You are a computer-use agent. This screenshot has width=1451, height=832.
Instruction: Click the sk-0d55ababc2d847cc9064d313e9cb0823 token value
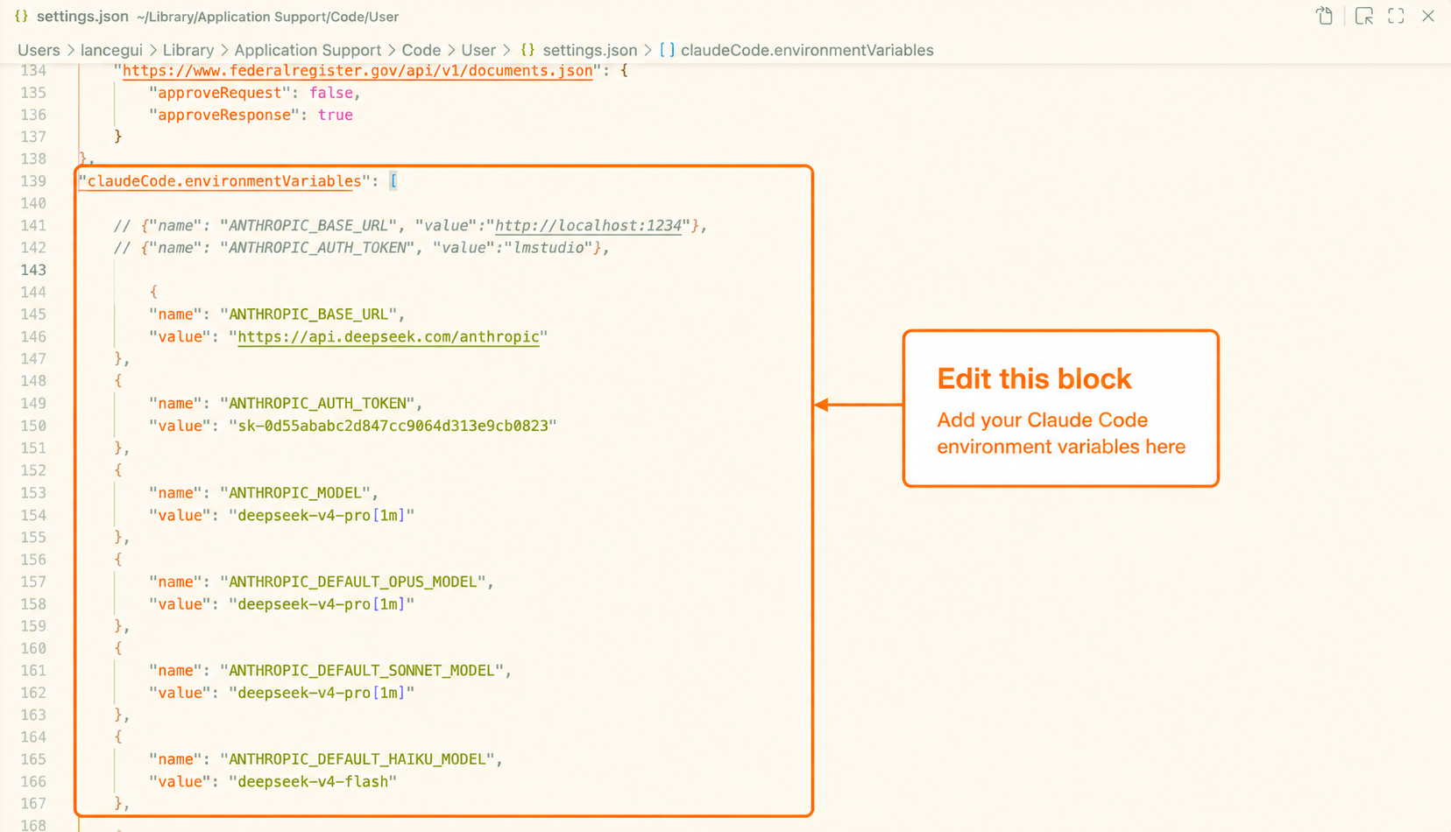tap(393, 426)
